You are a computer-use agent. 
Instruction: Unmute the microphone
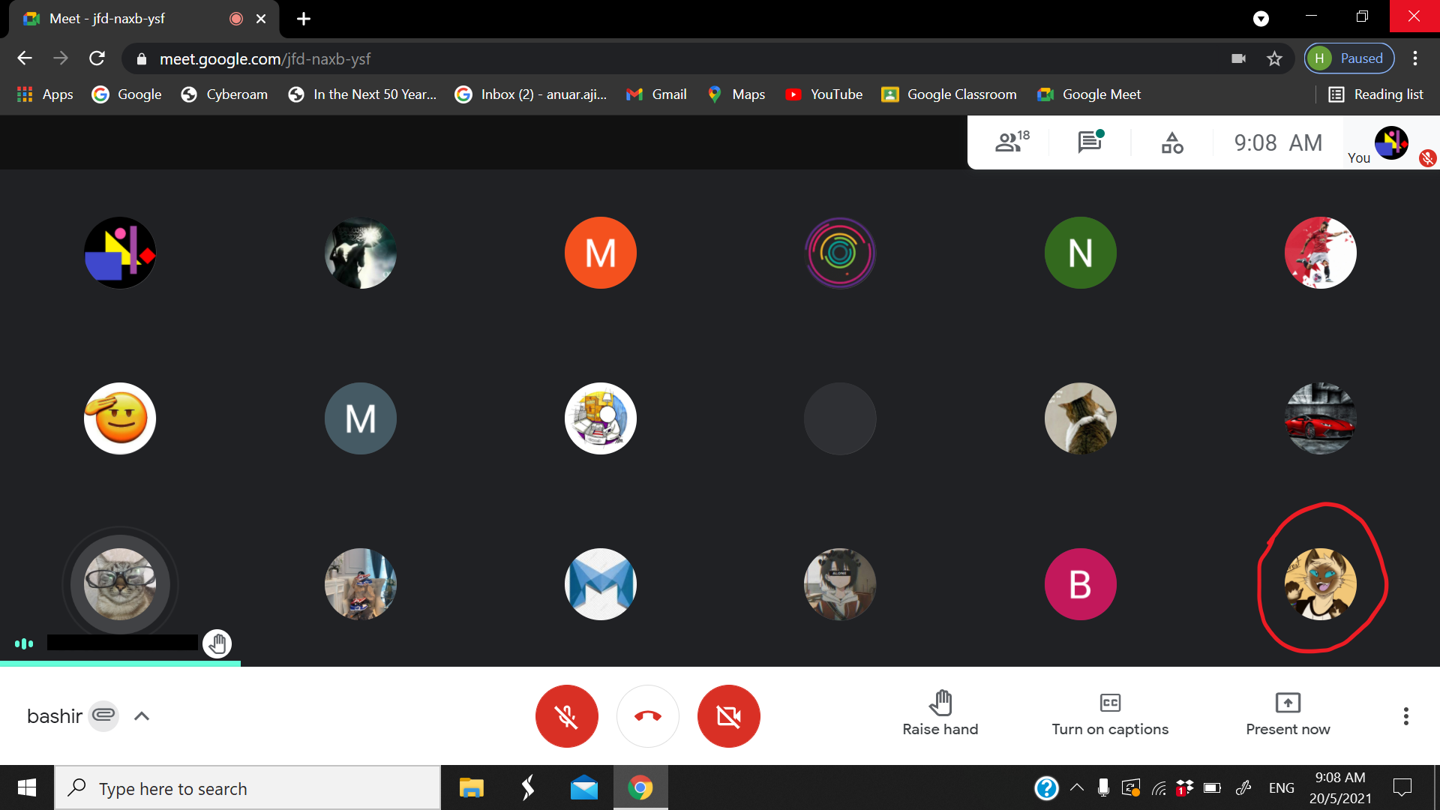click(566, 716)
